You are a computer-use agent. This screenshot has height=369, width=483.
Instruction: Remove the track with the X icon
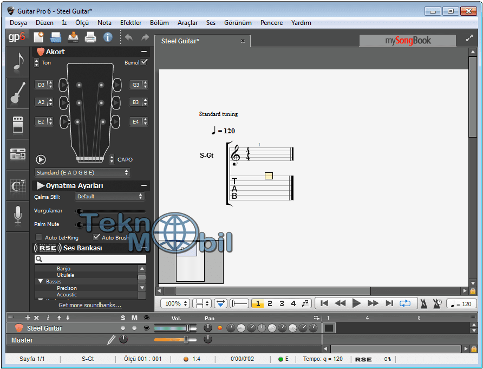point(36,318)
